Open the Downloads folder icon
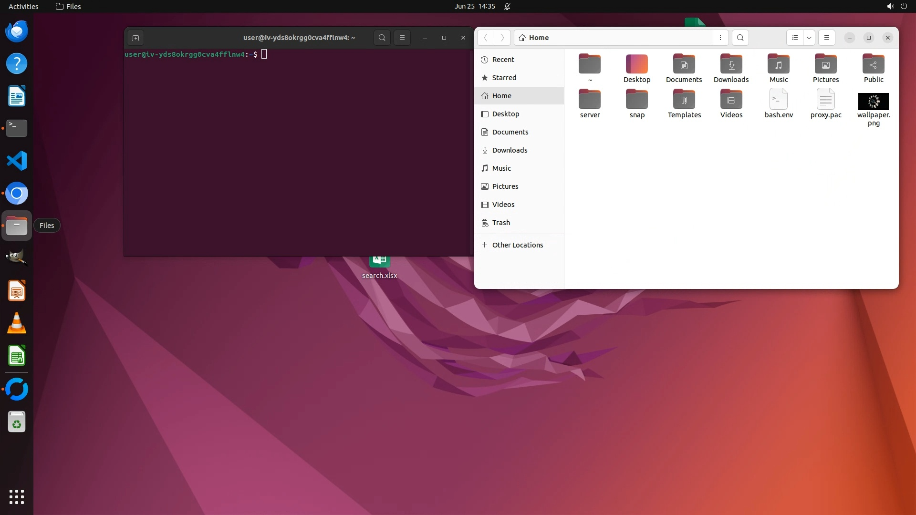The image size is (916, 515). [x=731, y=64]
